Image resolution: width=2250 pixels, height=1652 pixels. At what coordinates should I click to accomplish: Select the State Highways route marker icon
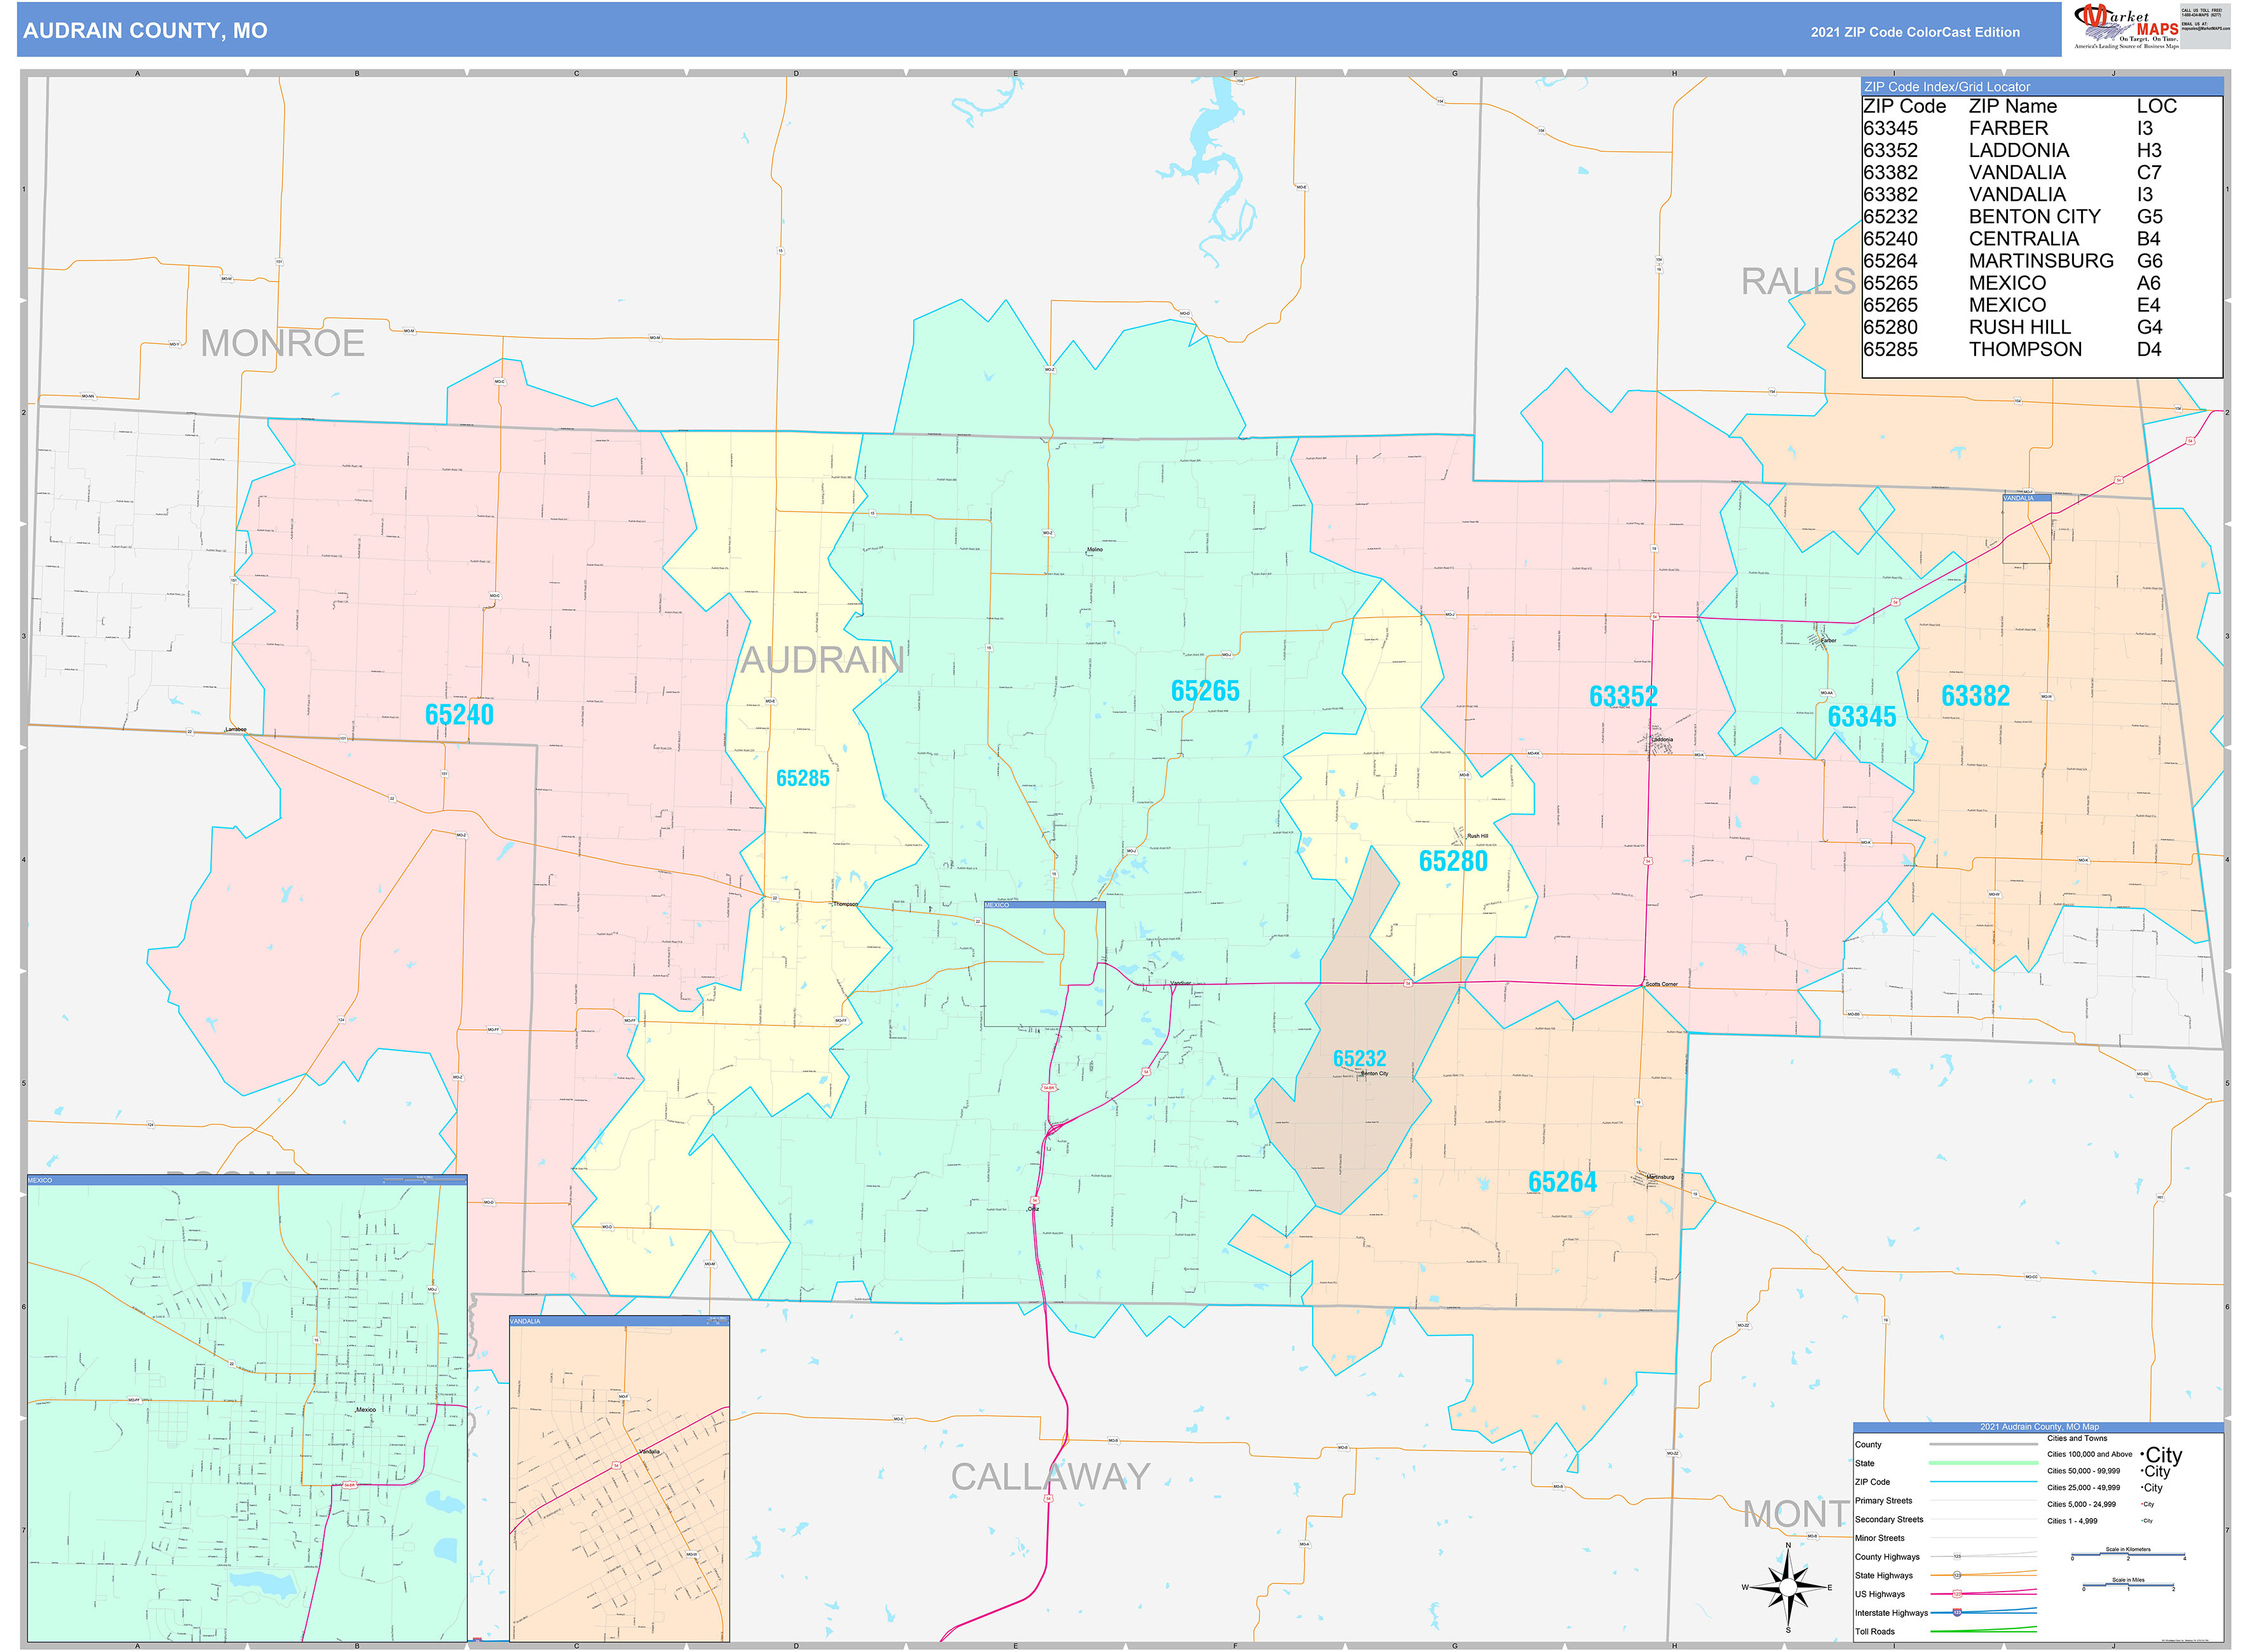pyautogui.click(x=1957, y=1575)
